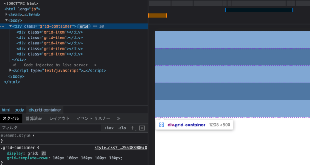Open the ellipsis menu beside grid-container row
Screen dimensions: 310x165
(x=2, y=26)
